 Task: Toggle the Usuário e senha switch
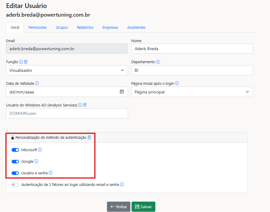click(15, 173)
